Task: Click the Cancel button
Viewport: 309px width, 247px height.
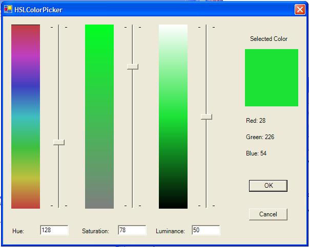Action: coord(268,214)
